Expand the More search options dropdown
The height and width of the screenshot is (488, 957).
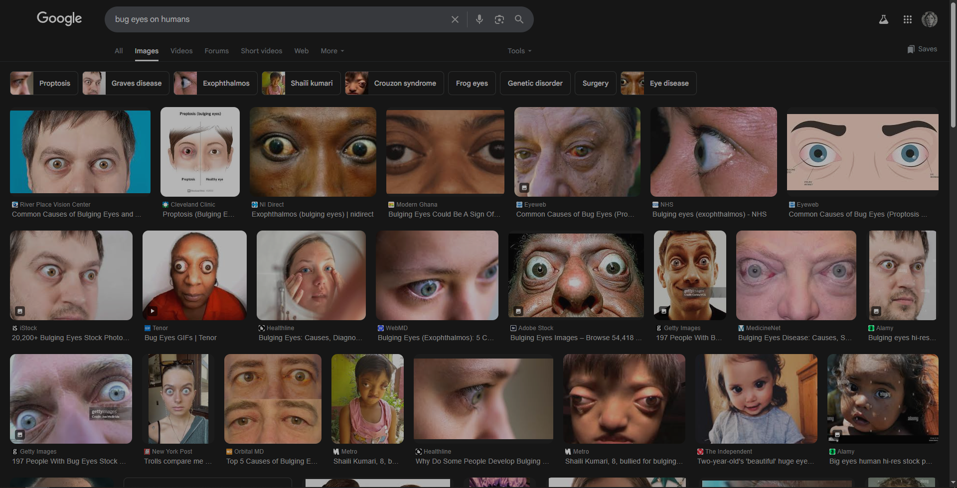tap(332, 51)
